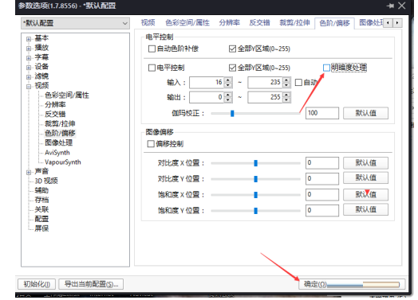Open the 反交错 tab
Screen dimensions: 418x300
click(x=259, y=23)
